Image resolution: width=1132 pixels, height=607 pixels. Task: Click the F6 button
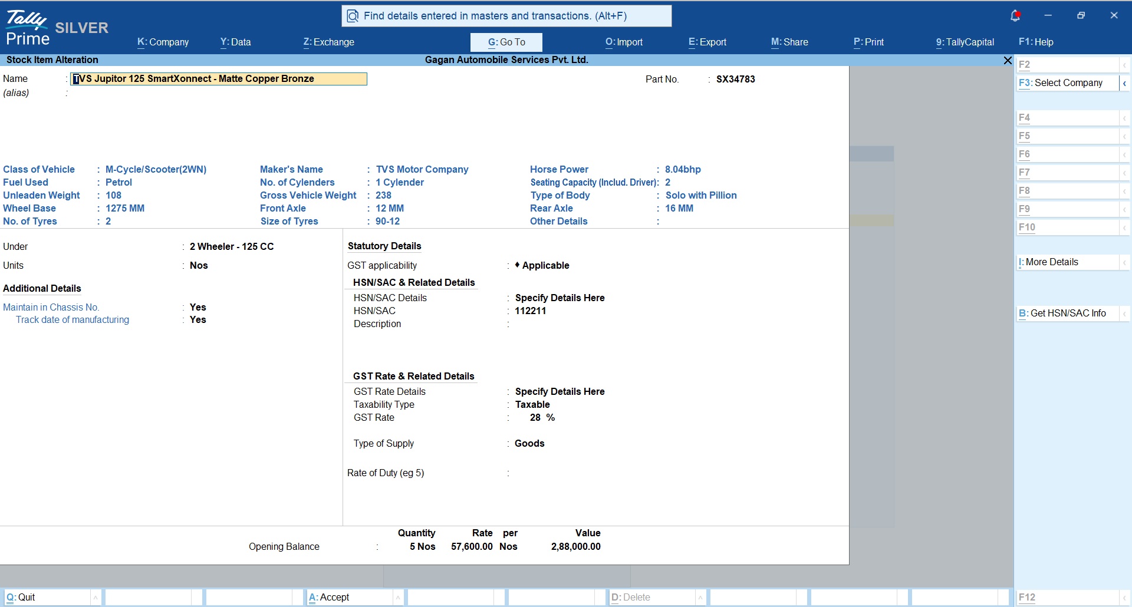[1067, 154]
